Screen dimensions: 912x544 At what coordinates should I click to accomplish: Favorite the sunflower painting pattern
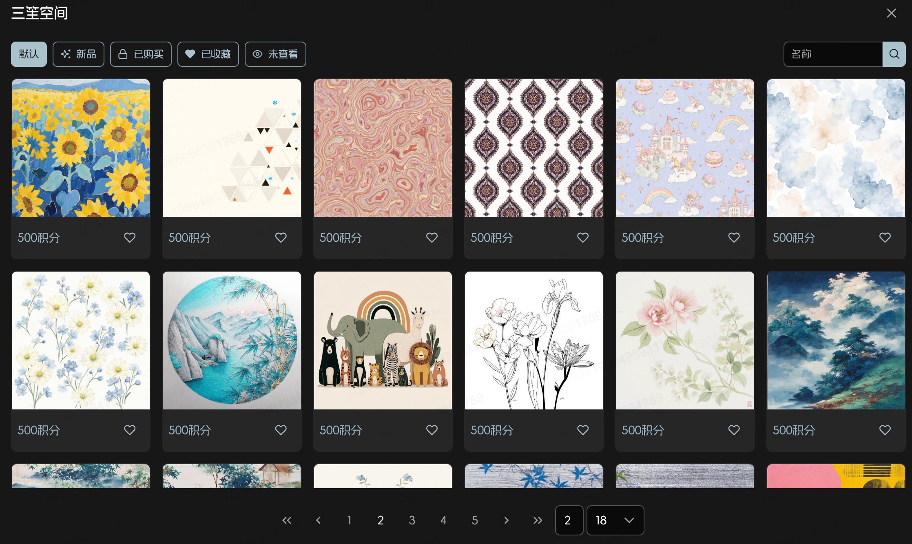(x=130, y=238)
